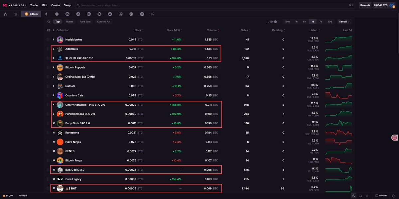Set the time range to 10m

click(x=287, y=22)
